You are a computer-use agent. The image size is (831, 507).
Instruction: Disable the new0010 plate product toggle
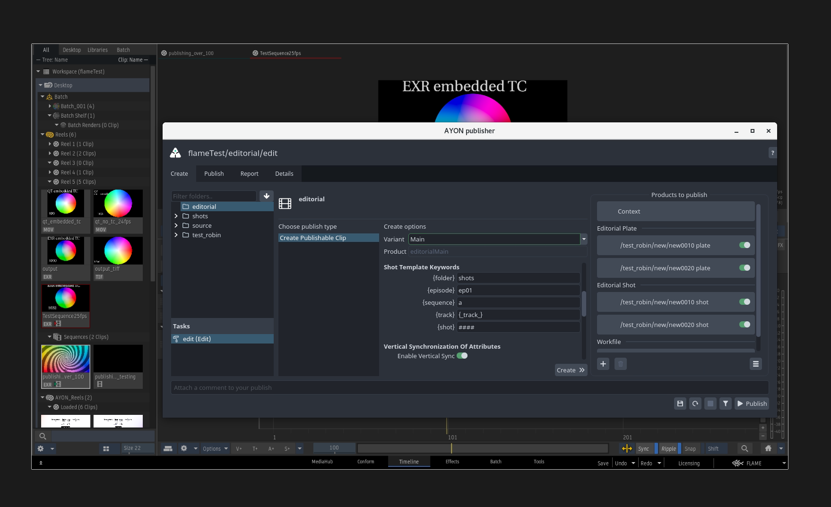tap(744, 245)
